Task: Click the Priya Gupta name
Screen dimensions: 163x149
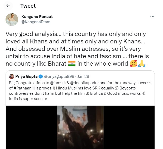Action: tap(27, 77)
